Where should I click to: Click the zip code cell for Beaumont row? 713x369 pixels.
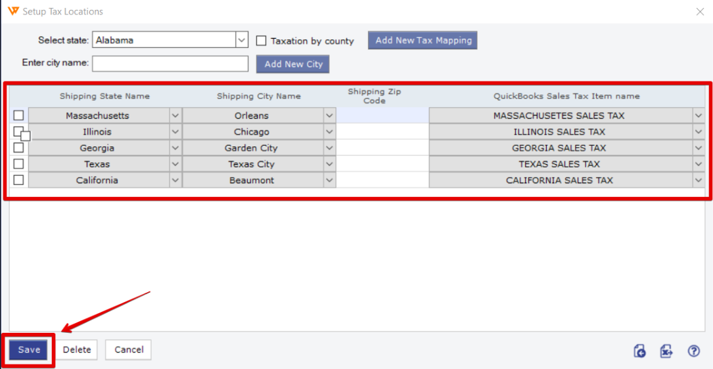click(x=382, y=180)
